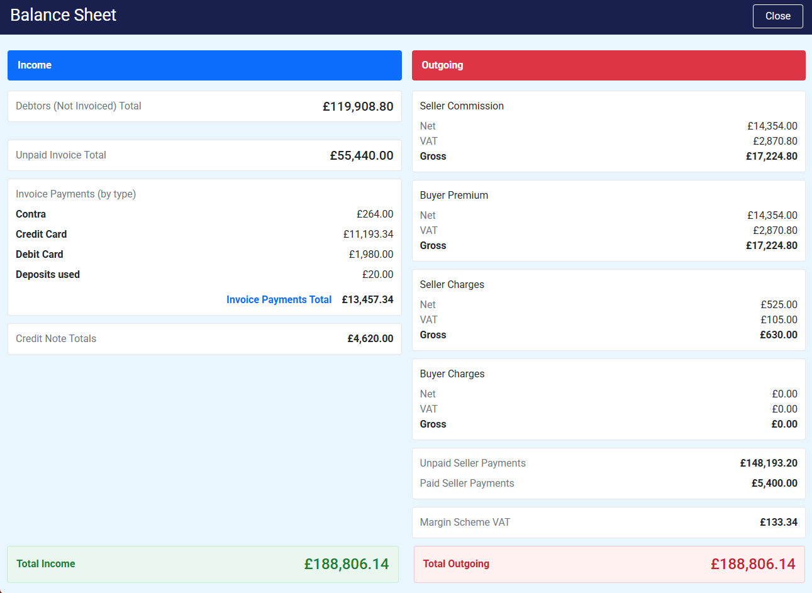Viewport: 812px width, 593px height.
Task: Open the blue 'Invoice Payments Total' text
Action: 279,300
